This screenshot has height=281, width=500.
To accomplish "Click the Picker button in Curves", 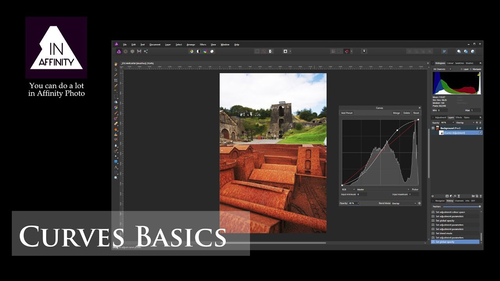I will [415, 189].
